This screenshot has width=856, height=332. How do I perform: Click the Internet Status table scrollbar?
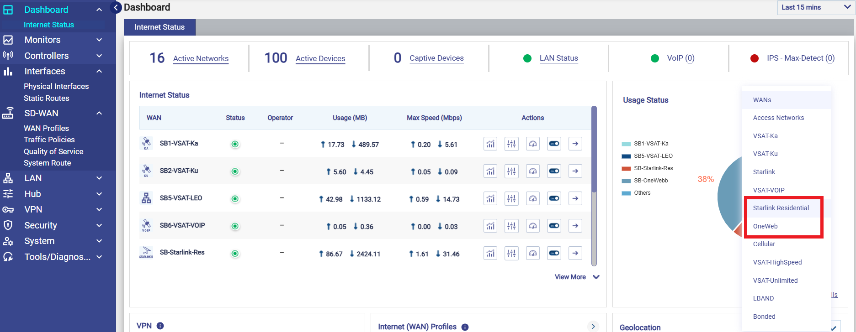click(594, 150)
